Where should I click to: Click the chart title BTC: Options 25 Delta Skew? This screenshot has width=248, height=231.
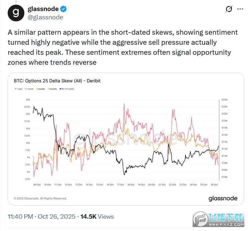click(x=57, y=81)
